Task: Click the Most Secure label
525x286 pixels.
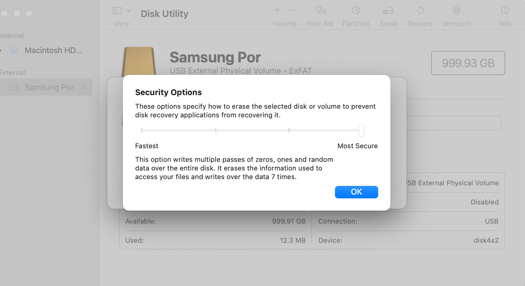Action: (x=357, y=146)
